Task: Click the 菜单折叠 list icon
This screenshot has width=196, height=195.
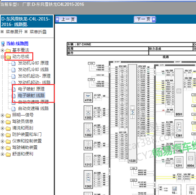Action: tap(26, 32)
